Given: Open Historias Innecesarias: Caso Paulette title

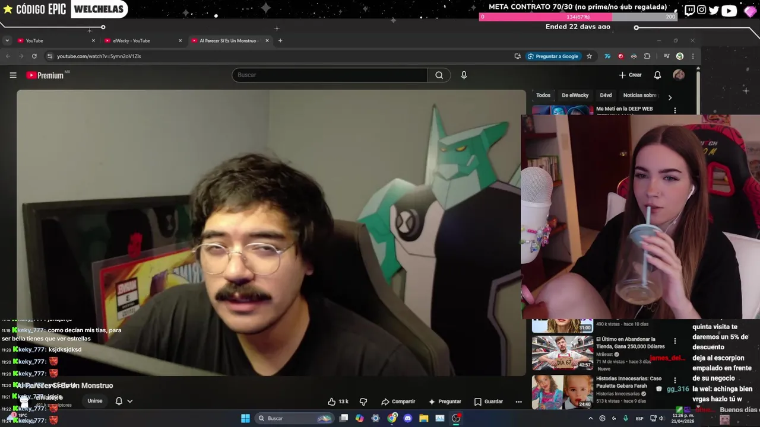Looking at the screenshot, I should tap(628, 382).
